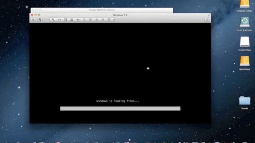
Task: Open virtual machine settings wrench icon
Action: 53,19
